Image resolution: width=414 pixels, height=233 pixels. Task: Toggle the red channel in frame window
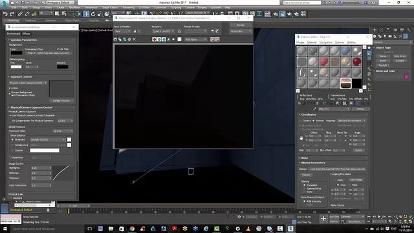155,39
